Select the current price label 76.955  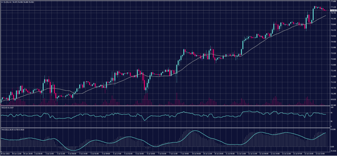pos(333,10)
